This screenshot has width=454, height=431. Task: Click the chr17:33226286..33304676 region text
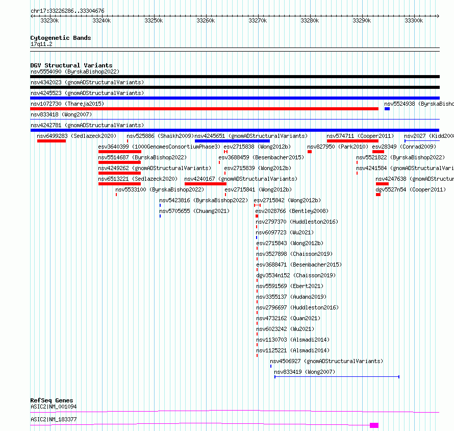pyautogui.click(x=67, y=11)
